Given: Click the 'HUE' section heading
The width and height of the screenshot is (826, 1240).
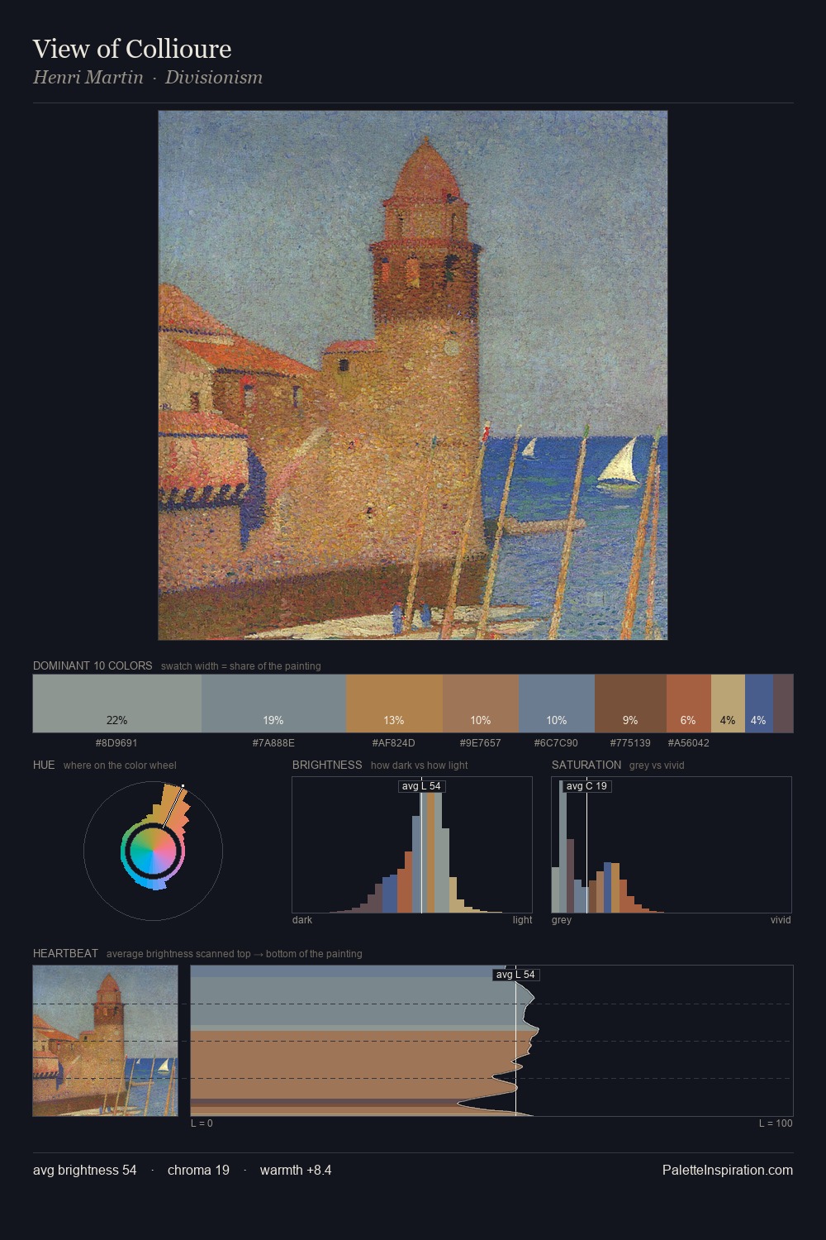Looking at the screenshot, I should pyautogui.click(x=44, y=765).
